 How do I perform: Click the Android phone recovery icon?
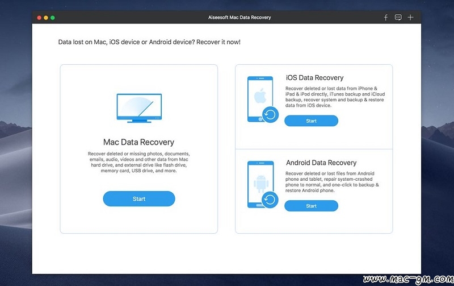pos(263,184)
